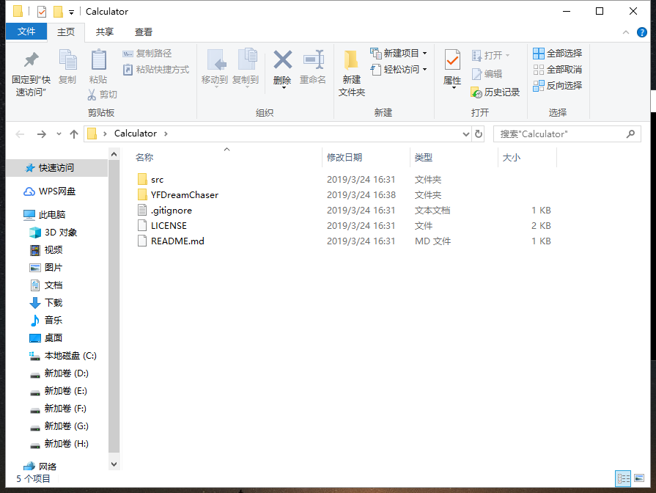
Task: Switch to the 查看 (View) tab
Action: pyautogui.click(x=144, y=32)
